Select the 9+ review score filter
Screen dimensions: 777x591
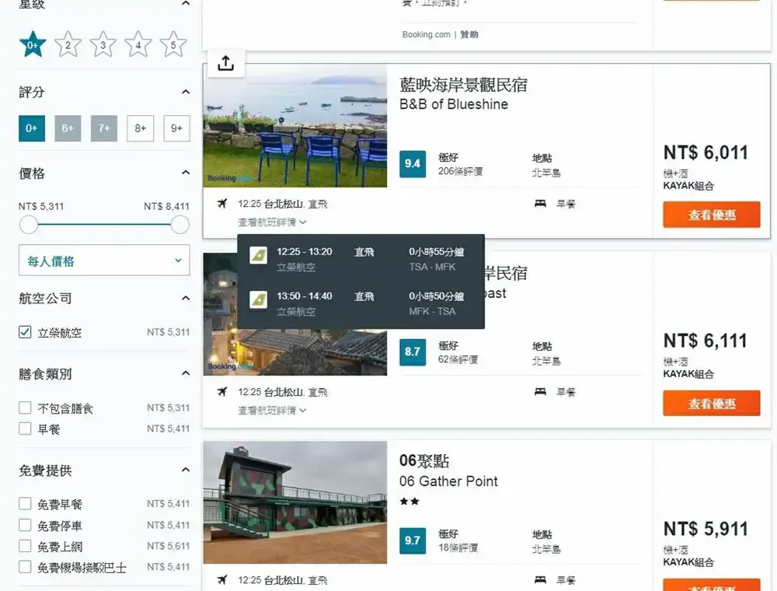(x=176, y=128)
